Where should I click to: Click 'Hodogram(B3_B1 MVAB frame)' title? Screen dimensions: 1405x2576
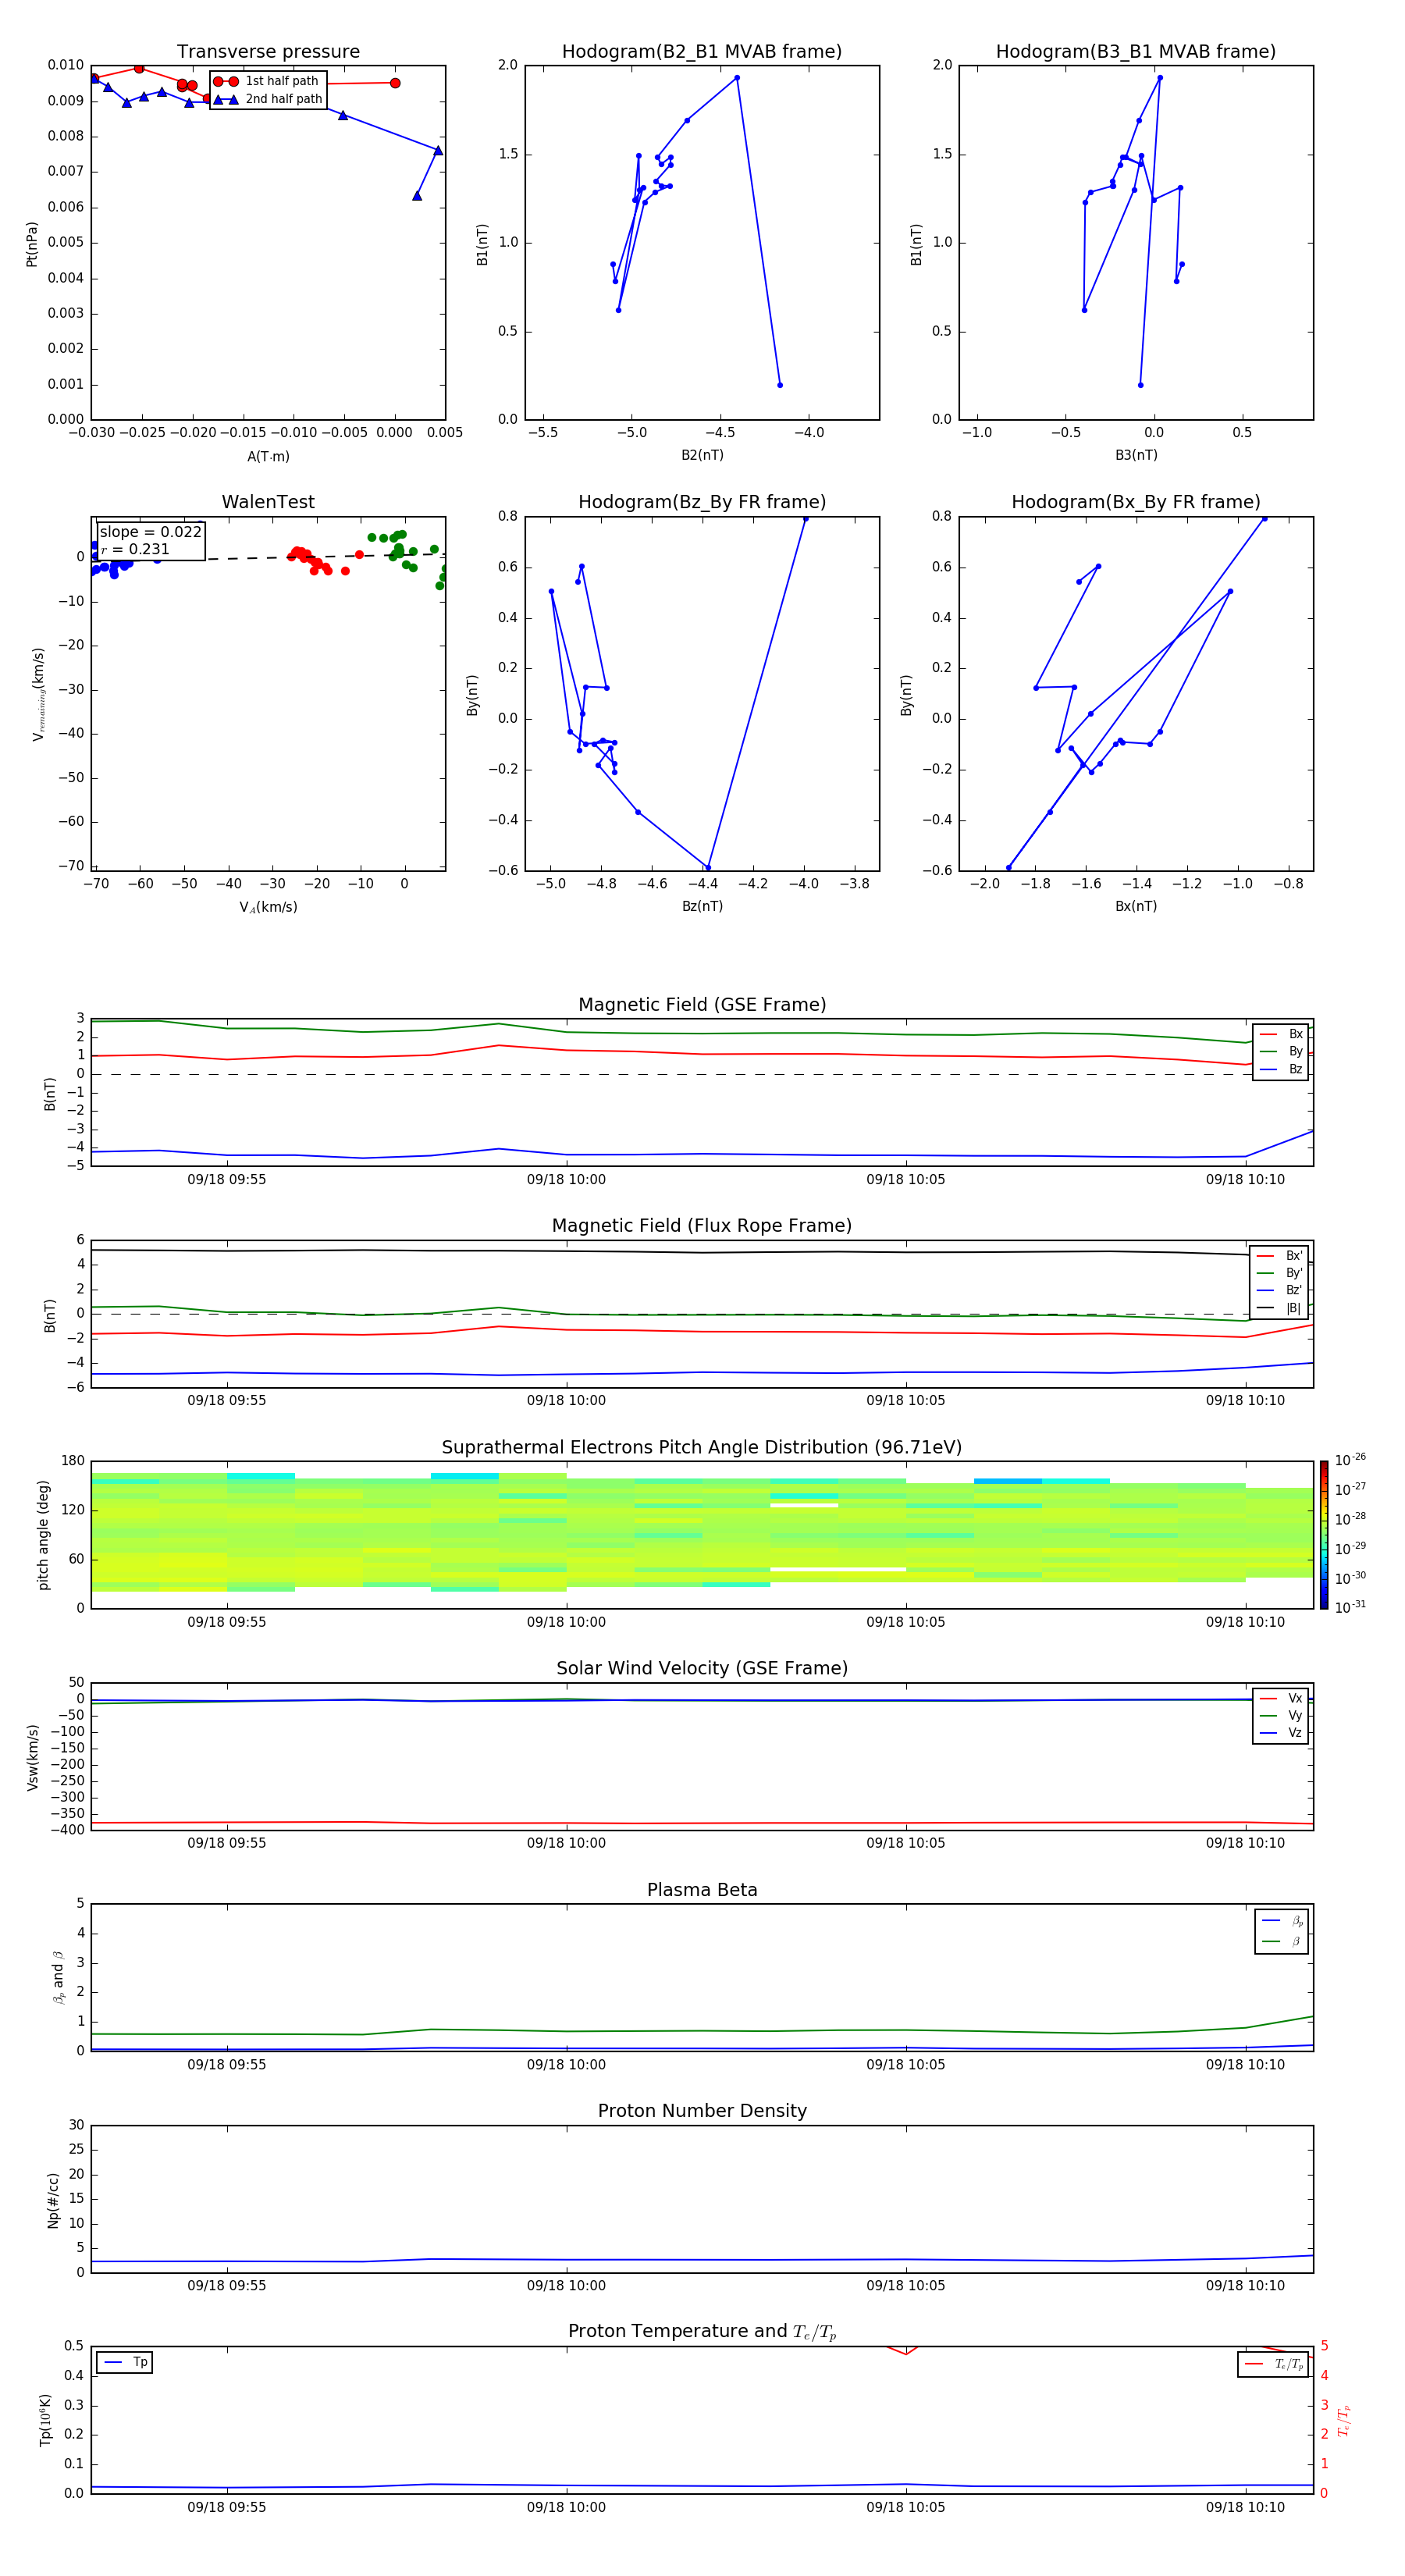click(1136, 52)
